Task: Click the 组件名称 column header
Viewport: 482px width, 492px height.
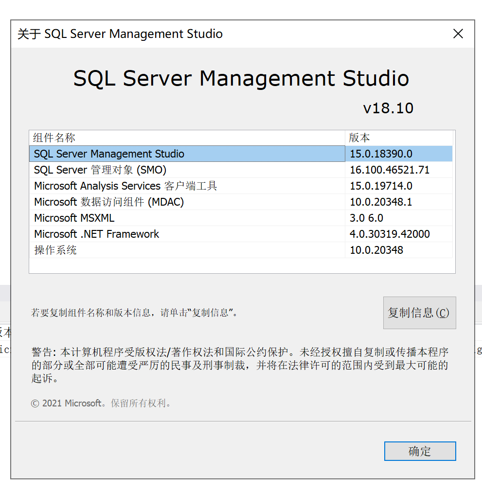Action: tap(54, 138)
